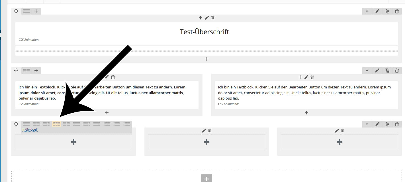Image resolution: width=405 pixels, height=182 pixels.
Task: Add a column via the plus in the Test-Überschrift row tab
Action: [x=36, y=11]
